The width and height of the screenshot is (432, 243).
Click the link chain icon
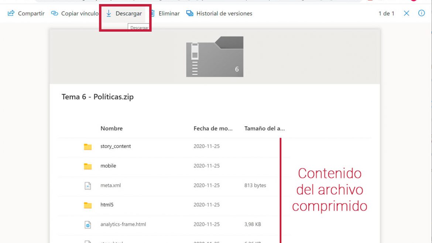55,13
